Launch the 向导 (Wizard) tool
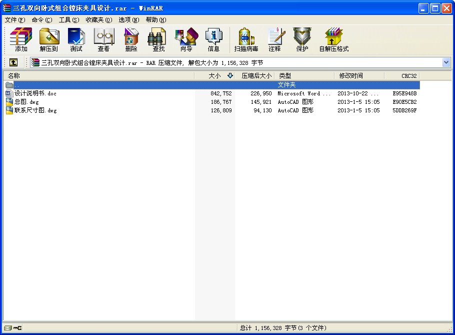This screenshot has height=335, width=455. tap(186, 39)
